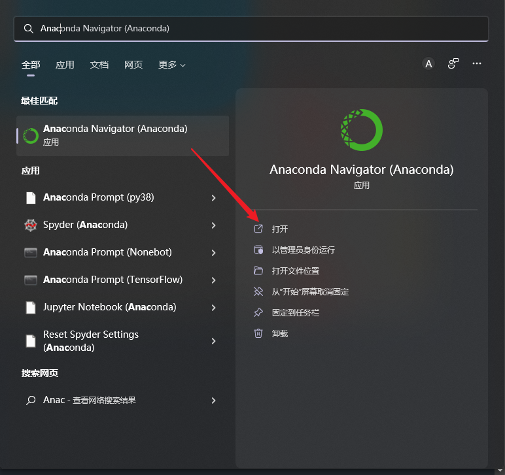Image resolution: width=505 pixels, height=475 pixels.
Task: Click the Anac web search result
Action: (123, 400)
